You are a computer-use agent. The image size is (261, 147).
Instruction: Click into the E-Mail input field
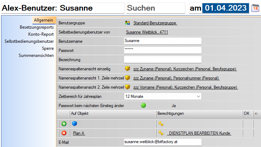point(162,142)
